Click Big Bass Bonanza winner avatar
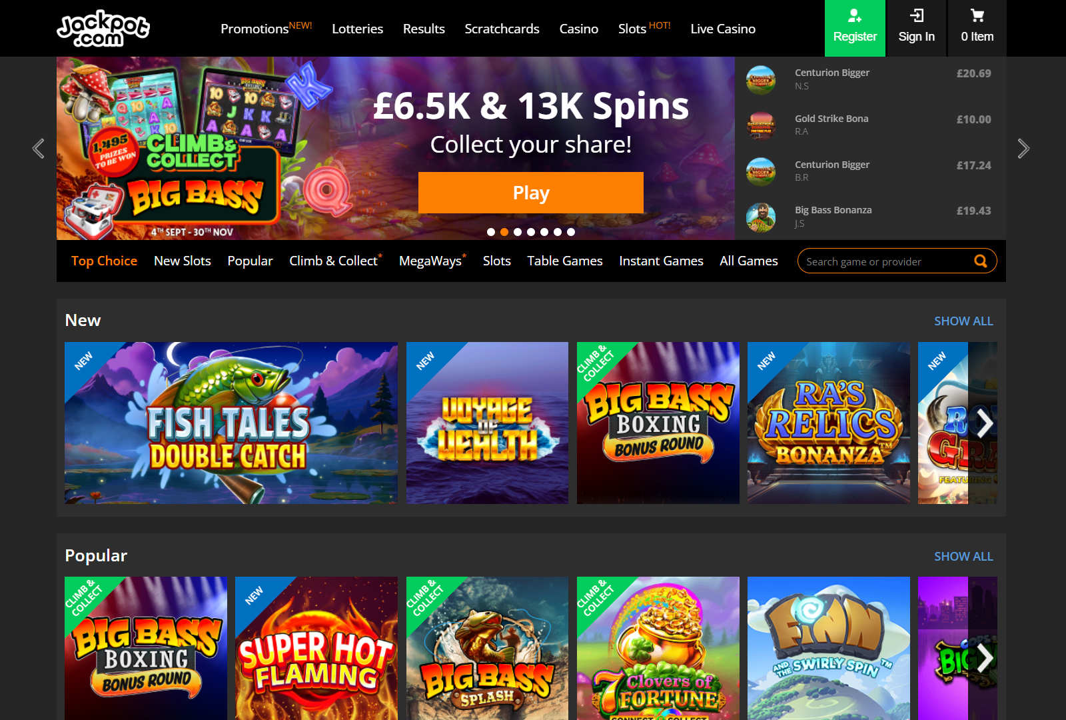Image resolution: width=1066 pixels, height=720 pixels. click(x=761, y=217)
